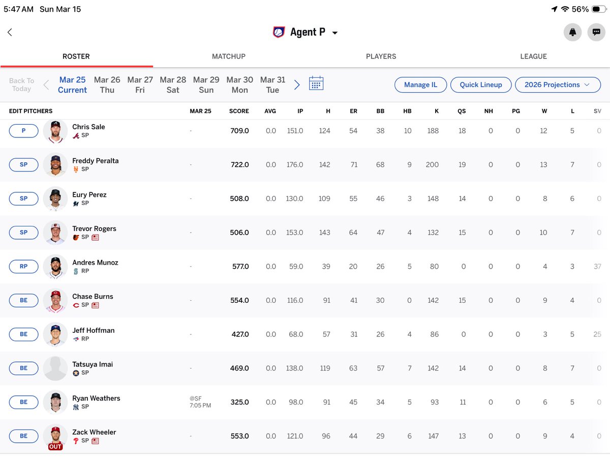Open Zack Wheeler player name
The image size is (610, 458).
click(x=94, y=432)
